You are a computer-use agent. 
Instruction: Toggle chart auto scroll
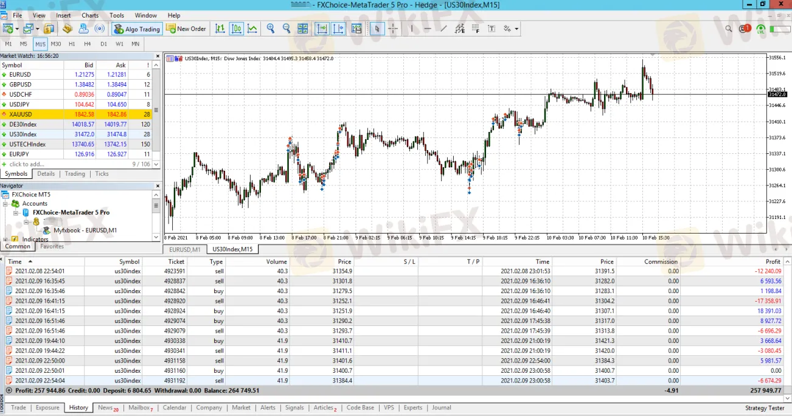321,29
